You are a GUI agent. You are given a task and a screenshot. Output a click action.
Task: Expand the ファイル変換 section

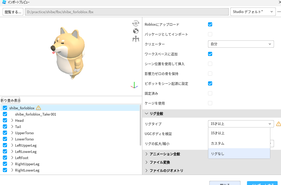[x=146, y=162]
